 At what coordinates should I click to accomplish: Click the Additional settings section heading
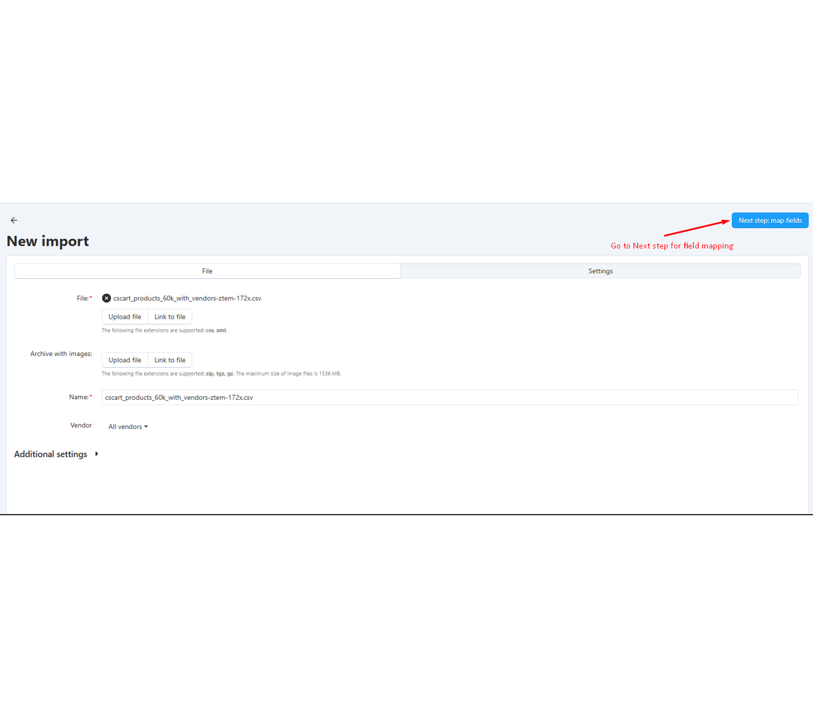coord(50,454)
